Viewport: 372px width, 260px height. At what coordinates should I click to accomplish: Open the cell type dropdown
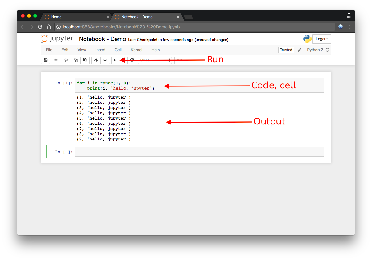(155, 60)
